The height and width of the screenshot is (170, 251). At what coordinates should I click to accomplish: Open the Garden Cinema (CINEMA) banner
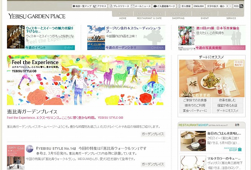[126, 38]
